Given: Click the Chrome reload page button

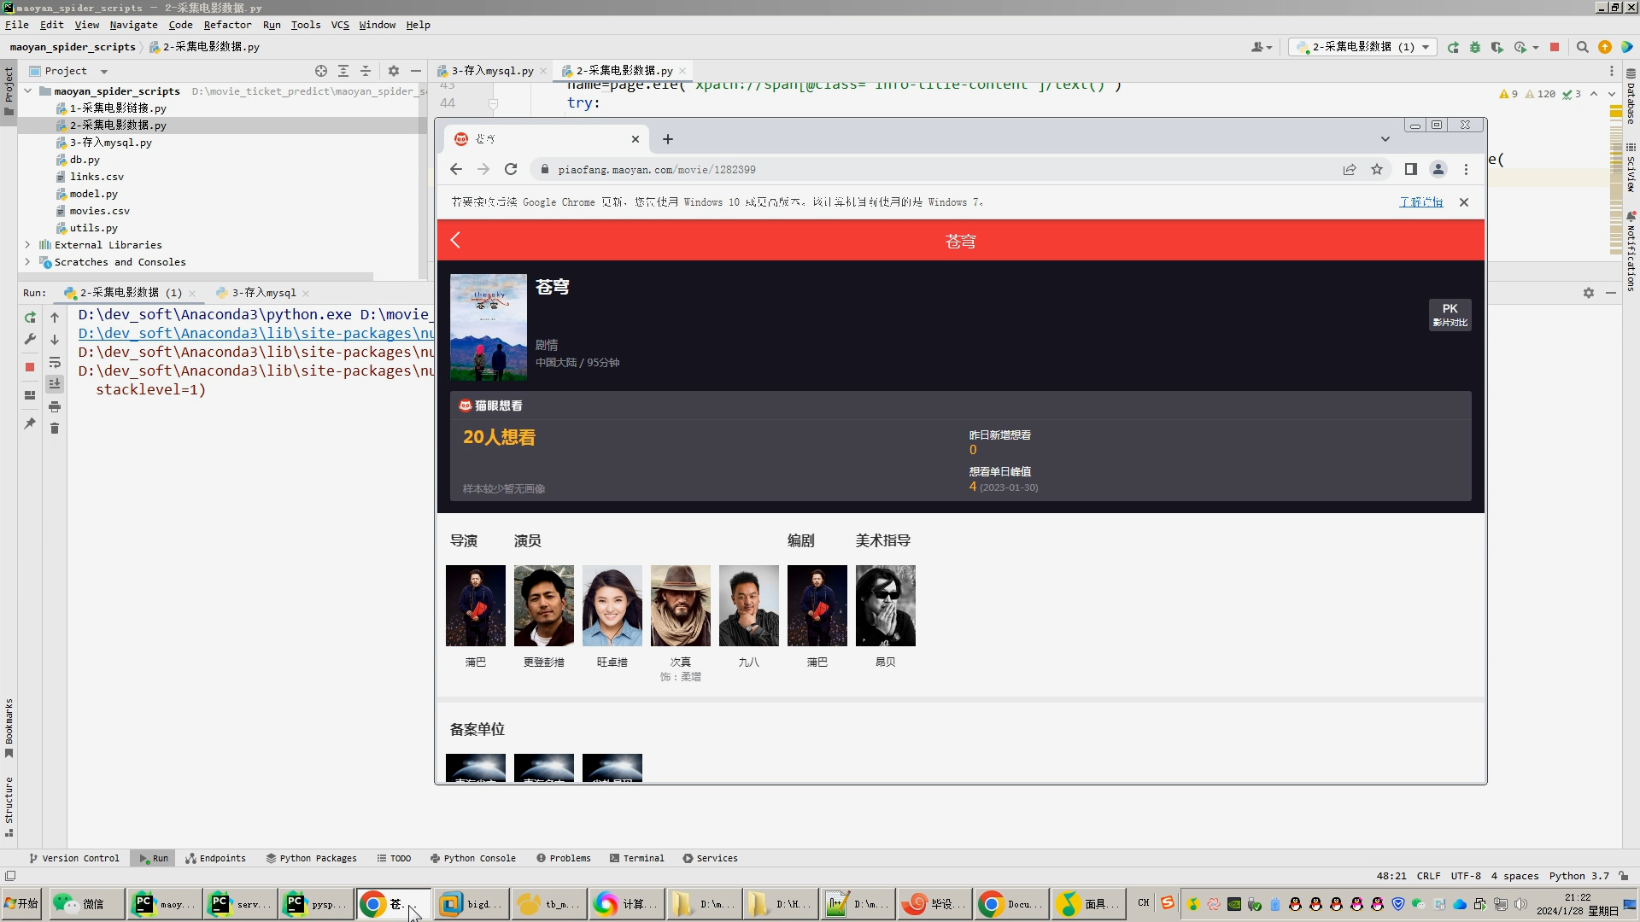Looking at the screenshot, I should pos(511,170).
